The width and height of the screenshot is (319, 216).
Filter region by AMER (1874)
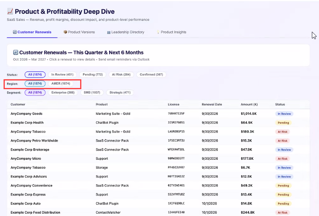tap(61, 84)
